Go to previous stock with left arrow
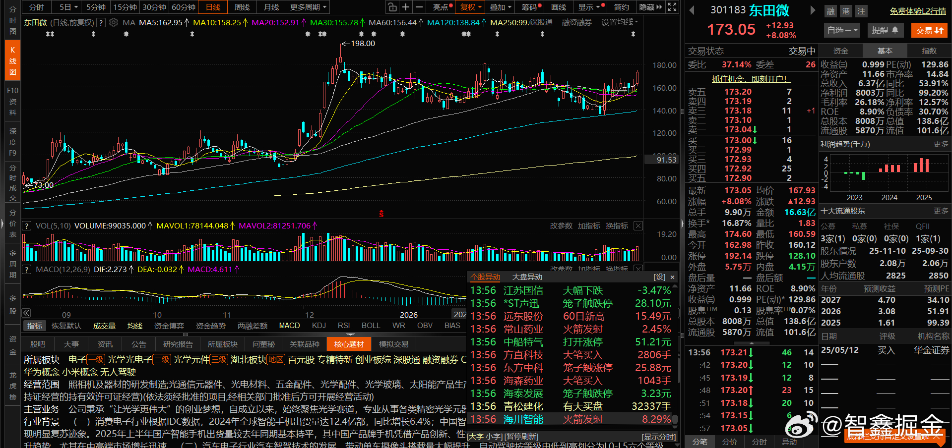Viewport: 952px width, 448px height. point(692,10)
